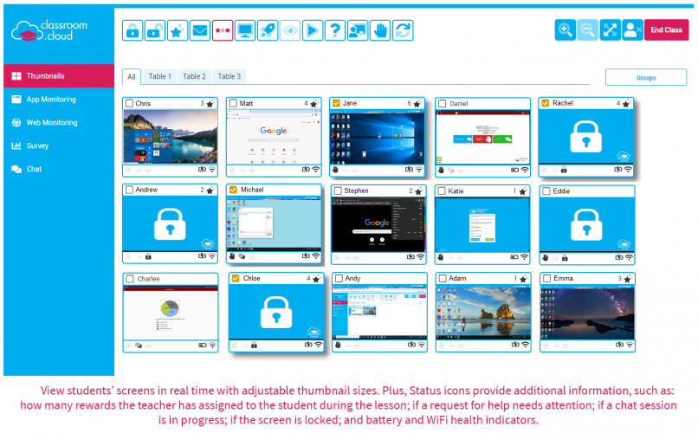Select Andrew's thumbnail checkbox
The height and width of the screenshot is (433, 698).
tap(129, 190)
